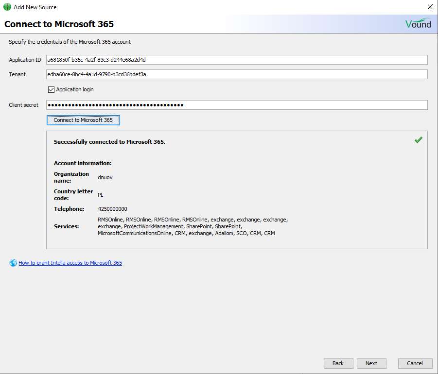The height and width of the screenshot is (374, 438).
Task: Click the telephone number 4250000000
Action: coord(112,209)
